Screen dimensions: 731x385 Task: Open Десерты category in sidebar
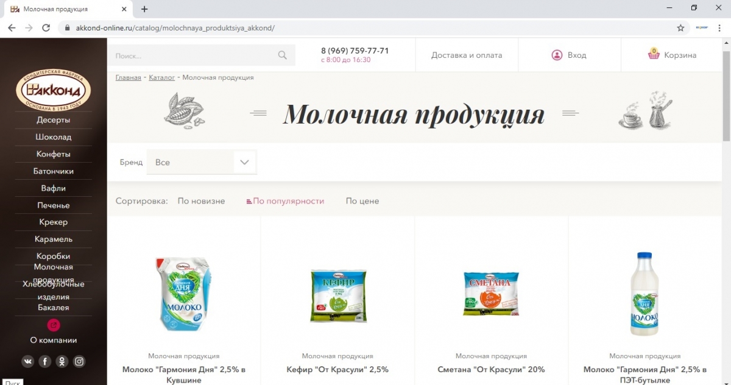click(x=54, y=120)
